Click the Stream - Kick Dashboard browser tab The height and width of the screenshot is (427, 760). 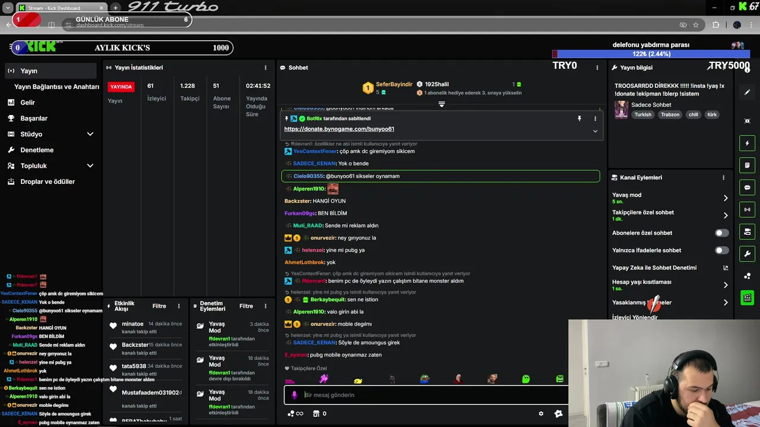pyautogui.click(x=61, y=8)
